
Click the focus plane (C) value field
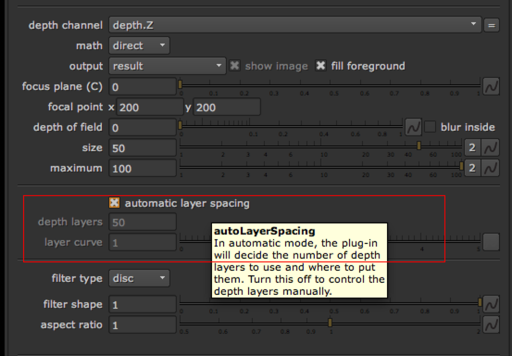click(x=142, y=87)
